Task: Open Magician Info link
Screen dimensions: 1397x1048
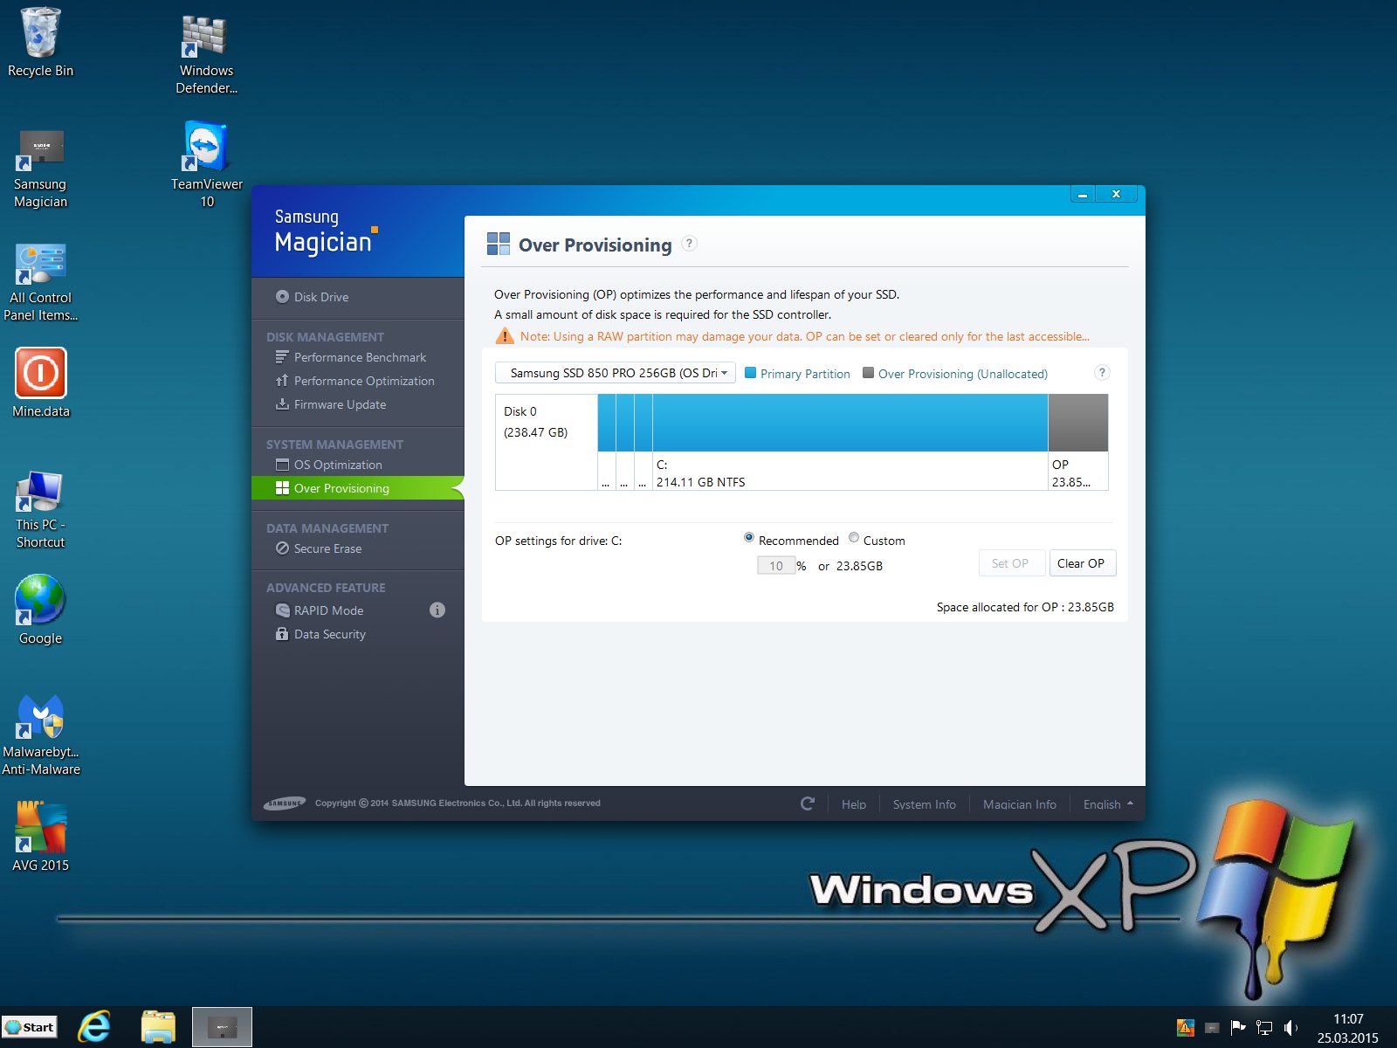Action: [x=1020, y=804]
